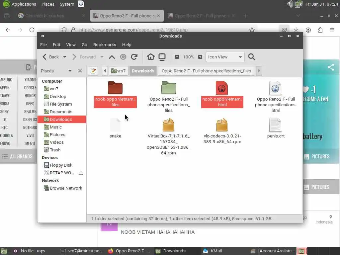The height and width of the screenshot is (255, 340).
Task: Select Floppy Disk under Devices
Action: tap(62, 165)
